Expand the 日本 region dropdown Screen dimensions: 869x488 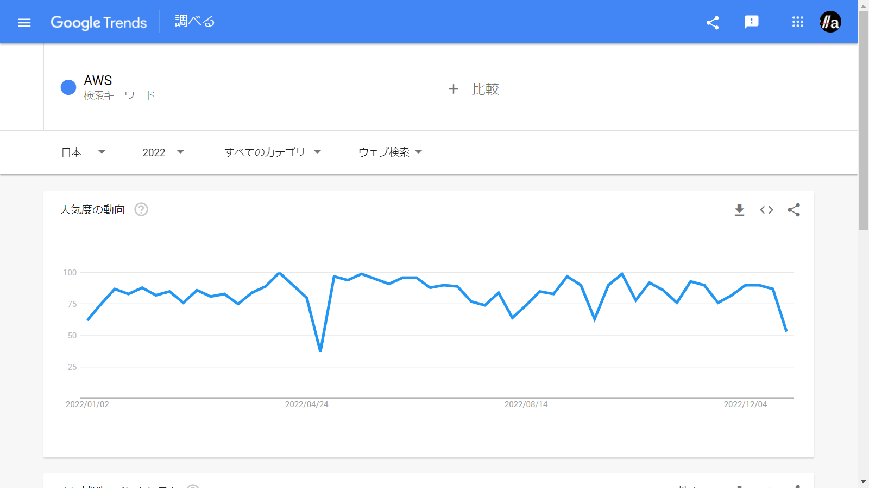point(83,152)
